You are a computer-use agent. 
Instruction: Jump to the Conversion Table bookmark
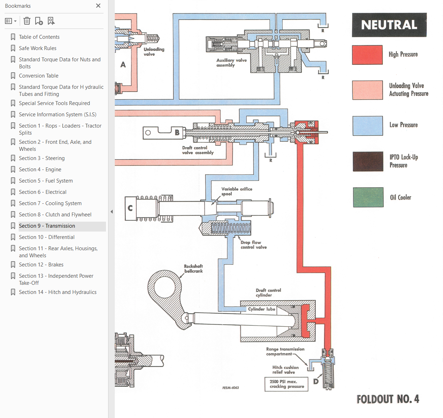click(x=39, y=76)
